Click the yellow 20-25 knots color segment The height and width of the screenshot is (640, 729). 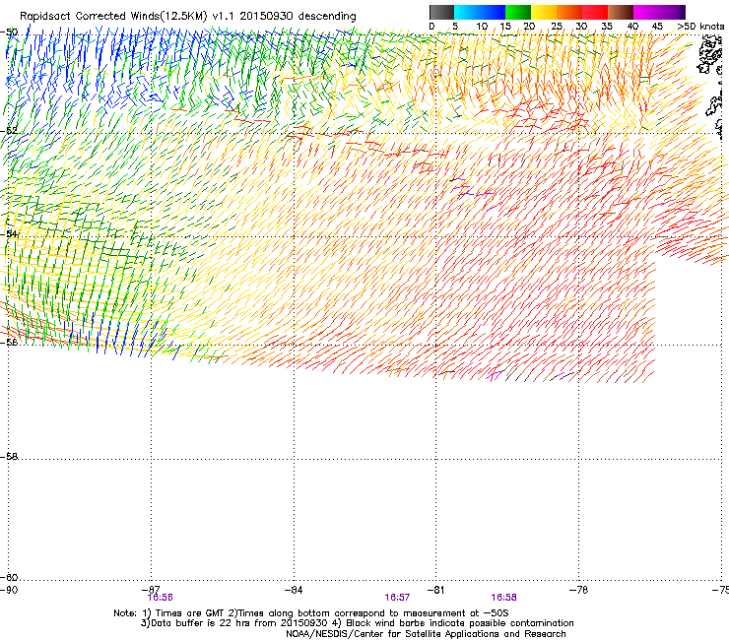544,12
